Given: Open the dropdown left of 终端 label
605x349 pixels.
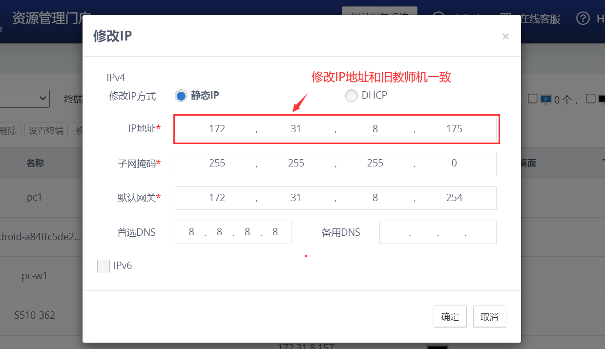Looking at the screenshot, I should [x=24, y=99].
